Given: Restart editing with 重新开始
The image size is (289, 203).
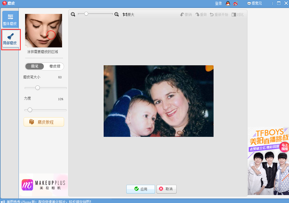Looking at the screenshot, I should coord(219,15).
